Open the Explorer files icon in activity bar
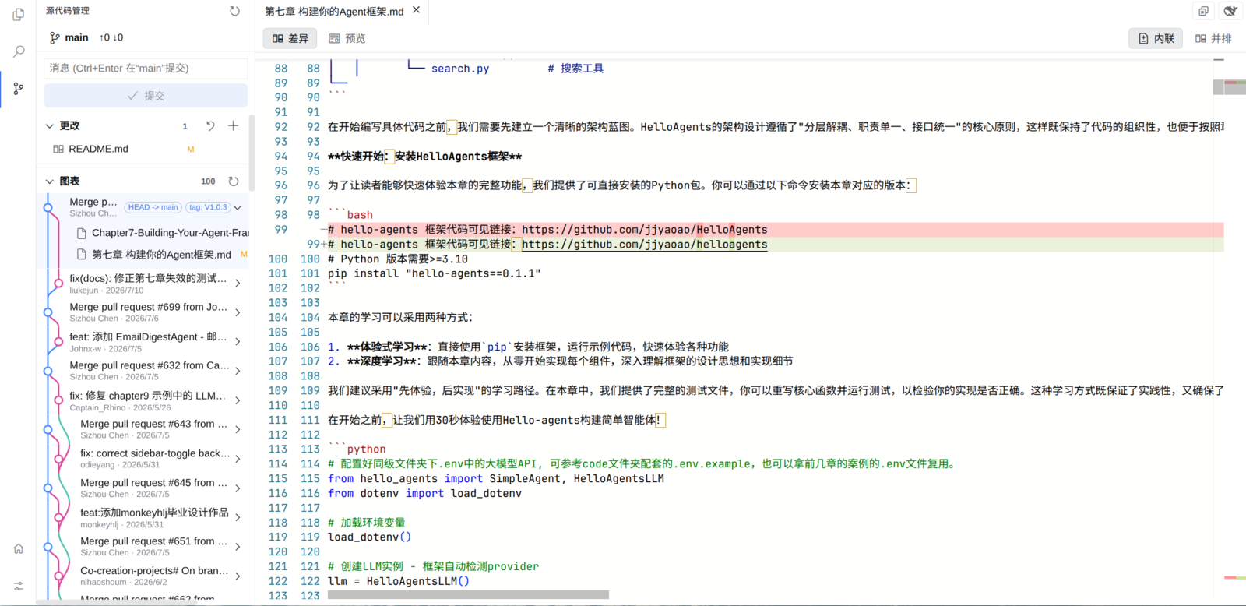The width and height of the screenshot is (1246, 606). point(19,14)
